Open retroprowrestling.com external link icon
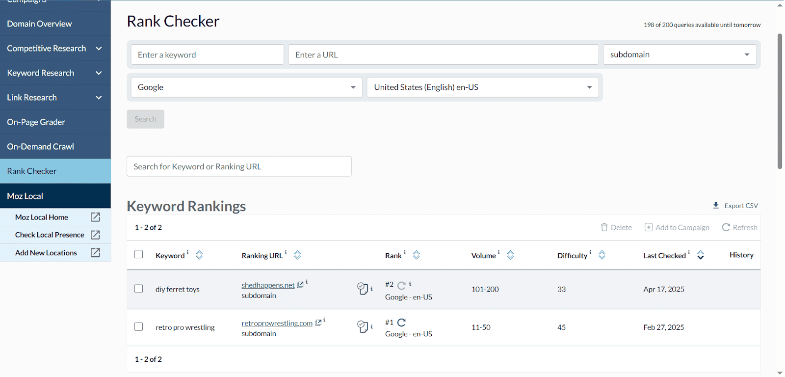 tap(318, 323)
